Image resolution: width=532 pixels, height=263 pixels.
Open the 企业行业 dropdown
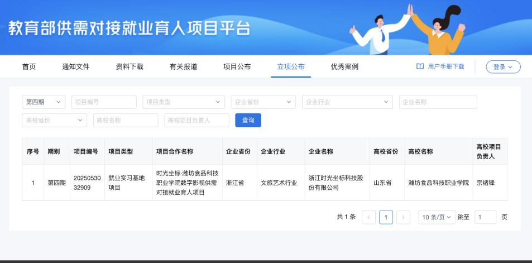click(x=347, y=102)
